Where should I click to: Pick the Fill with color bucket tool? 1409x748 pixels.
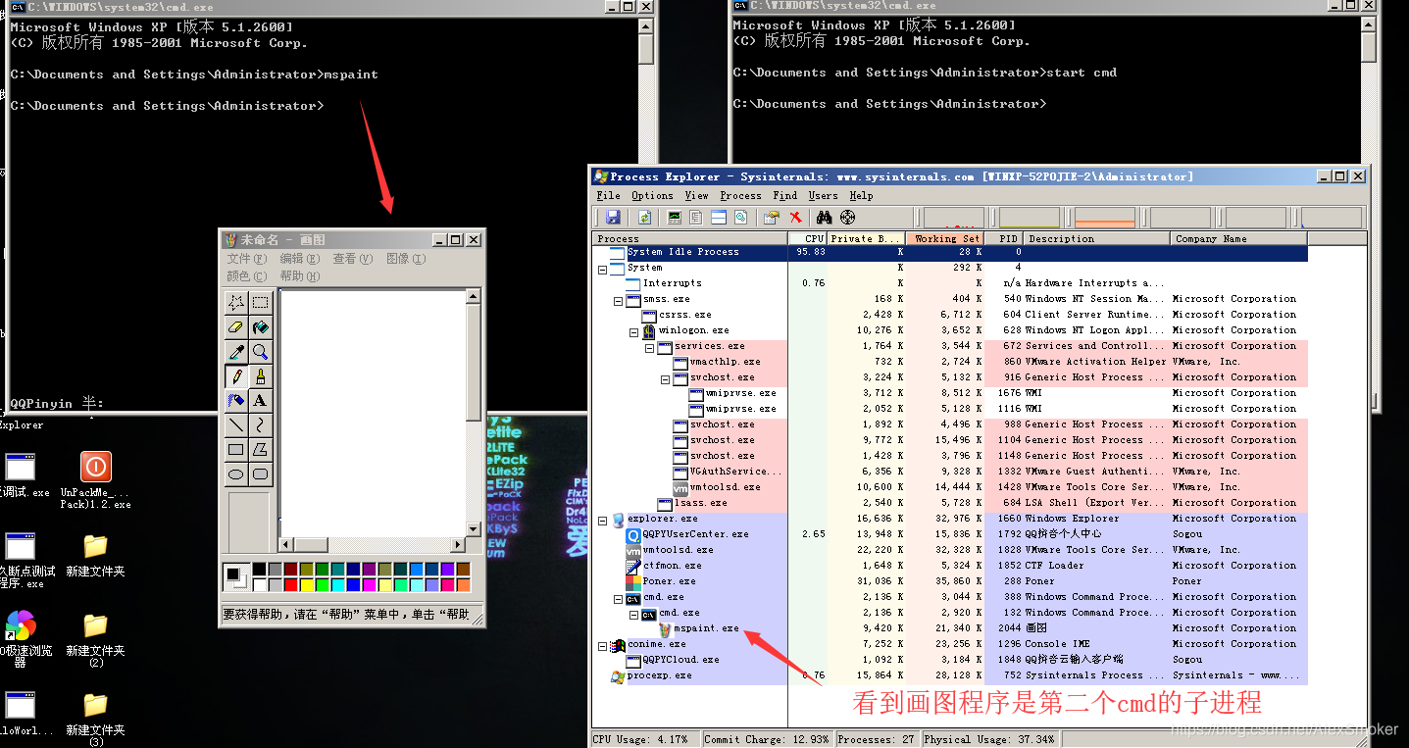pyautogui.click(x=260, y=326)
